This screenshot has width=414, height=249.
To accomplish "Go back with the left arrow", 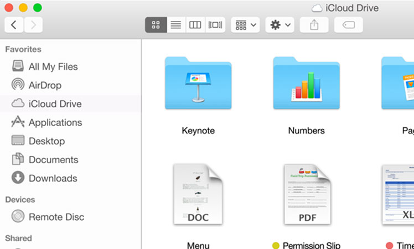I will pos(14,25).
